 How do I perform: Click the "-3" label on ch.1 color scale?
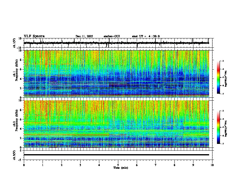click(223, 61)
